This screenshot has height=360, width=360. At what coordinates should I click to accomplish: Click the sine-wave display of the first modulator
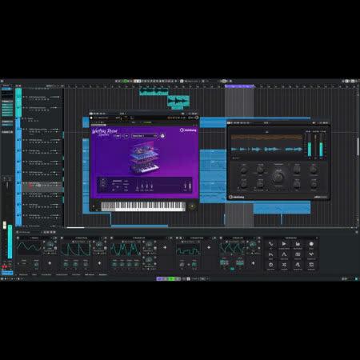[x=30, y=247]
